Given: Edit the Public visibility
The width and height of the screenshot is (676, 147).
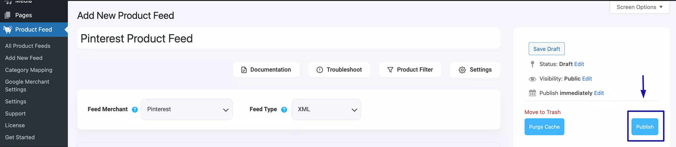Looking at the screenshot, I should tap(587, 79).
